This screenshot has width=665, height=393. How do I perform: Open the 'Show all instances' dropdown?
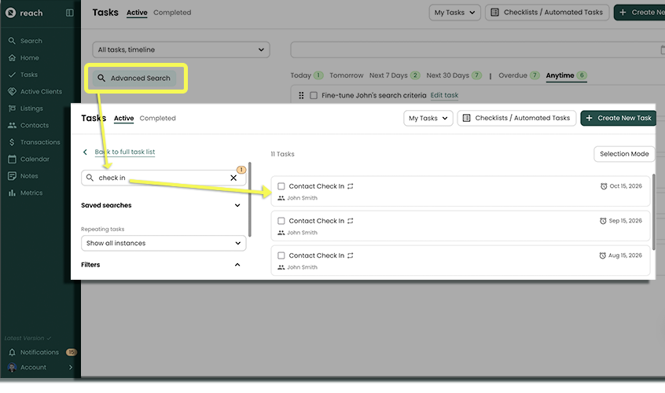point(163,244)
